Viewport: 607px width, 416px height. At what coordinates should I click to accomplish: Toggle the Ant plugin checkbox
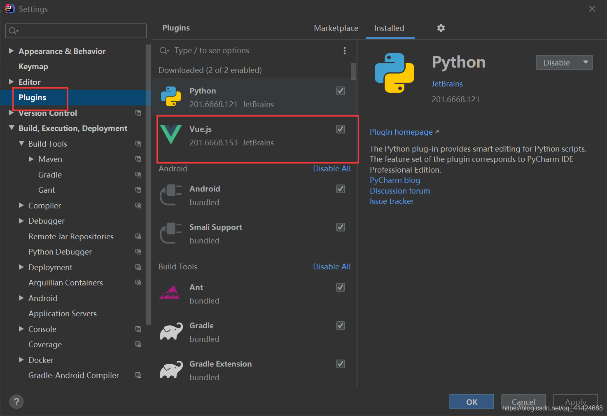pos(341,287)
